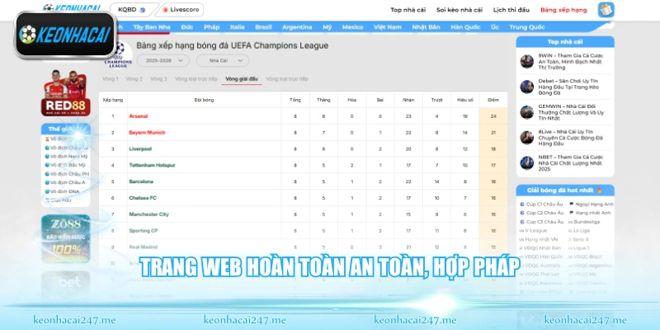
Task: Open the Tottenham Hotspur team link
Action: [152, 166]
